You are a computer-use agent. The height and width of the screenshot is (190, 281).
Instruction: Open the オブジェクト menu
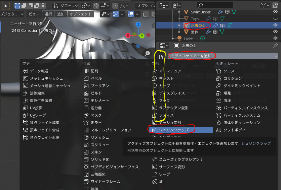point(81,14)
